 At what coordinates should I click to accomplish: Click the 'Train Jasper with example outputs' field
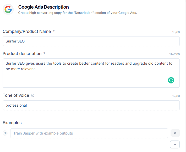tap(89, 133)
